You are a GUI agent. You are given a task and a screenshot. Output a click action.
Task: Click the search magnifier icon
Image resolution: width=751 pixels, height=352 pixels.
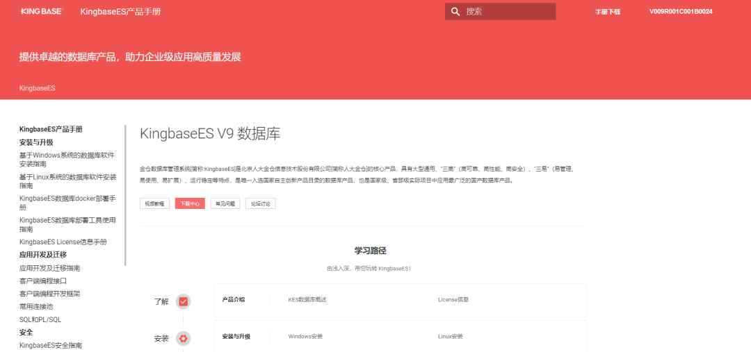[455, 12]
